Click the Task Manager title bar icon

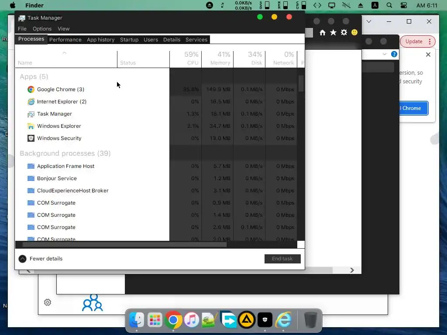point(22,18)
